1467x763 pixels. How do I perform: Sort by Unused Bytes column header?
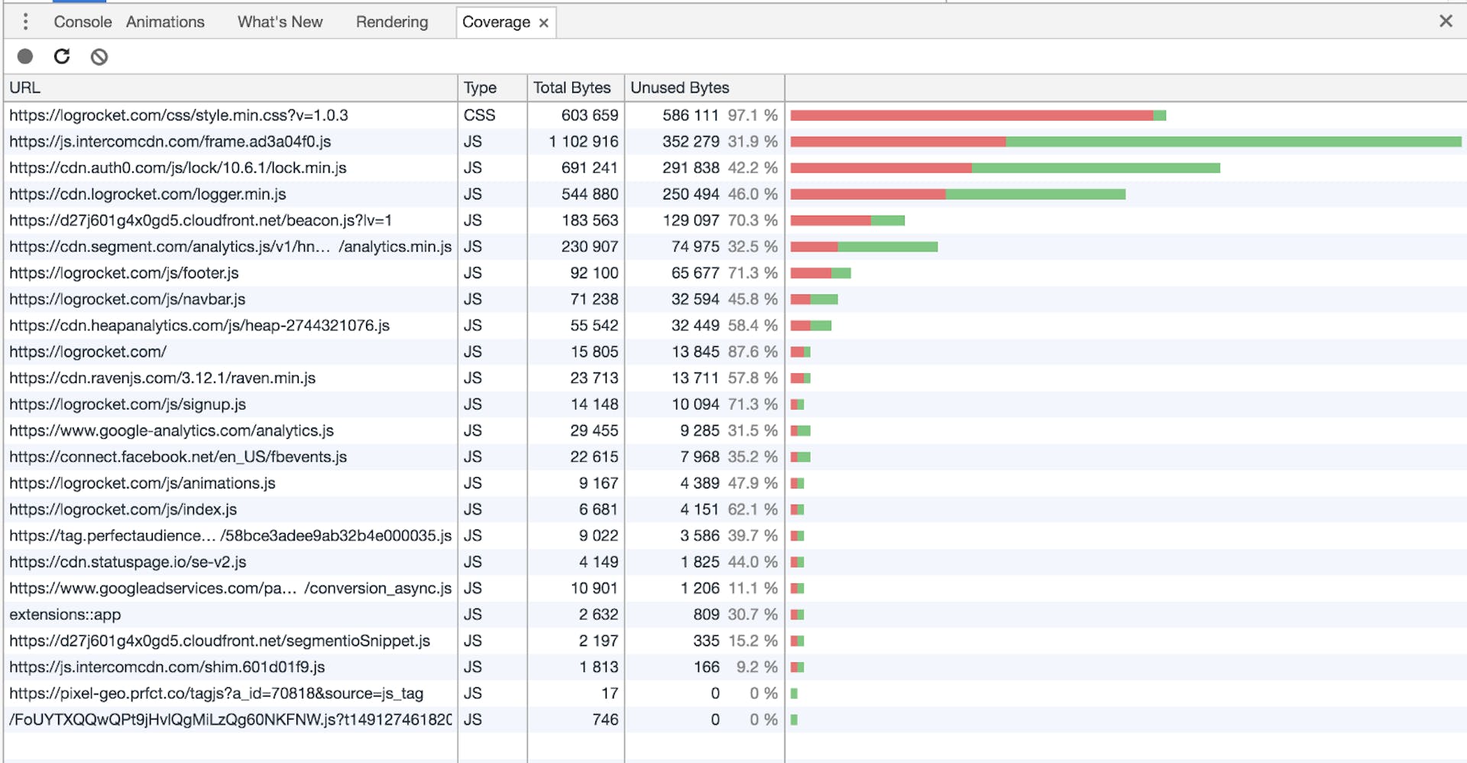pyautogui.click(x=703, y=88)
